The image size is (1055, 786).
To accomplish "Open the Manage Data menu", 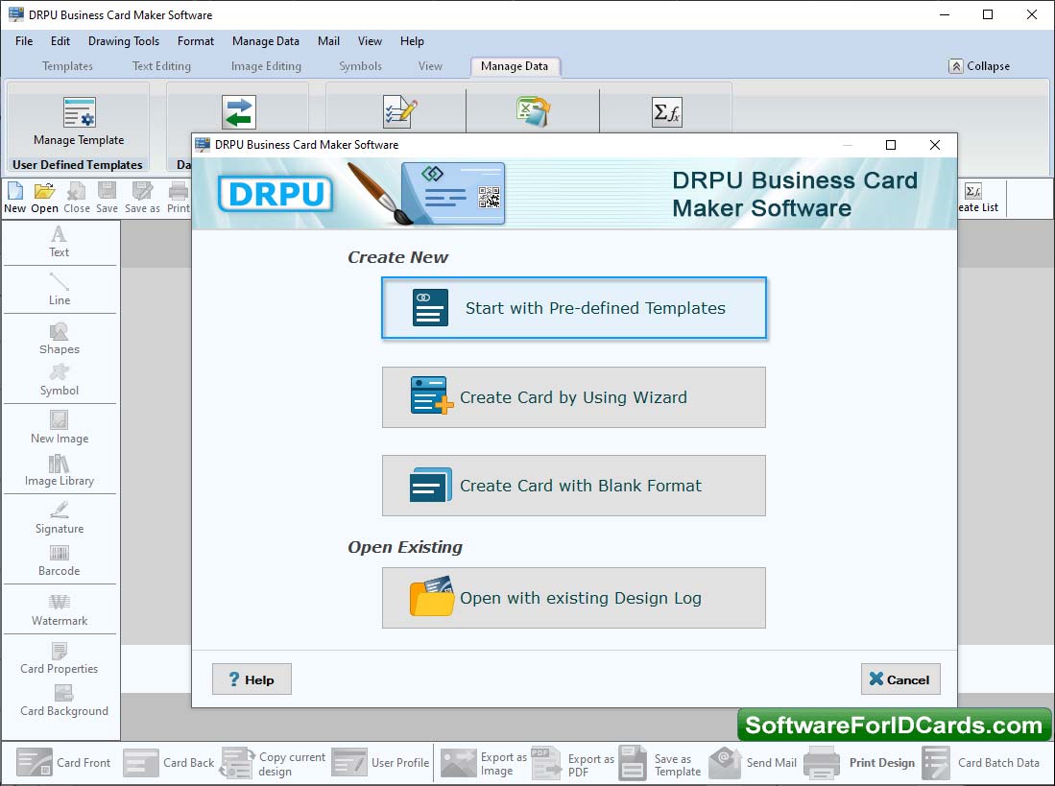I will click(x=266, y=41).
